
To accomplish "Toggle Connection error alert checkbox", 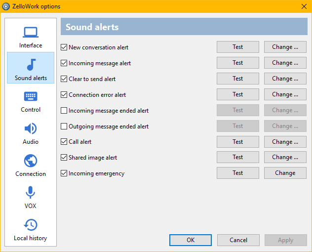I will 64,94.
